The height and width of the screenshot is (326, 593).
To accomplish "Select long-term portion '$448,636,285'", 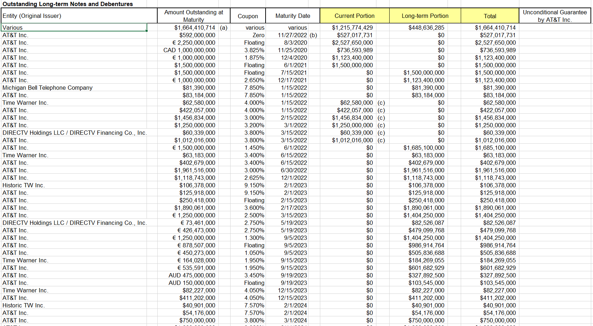I will [x=418, y=28].
